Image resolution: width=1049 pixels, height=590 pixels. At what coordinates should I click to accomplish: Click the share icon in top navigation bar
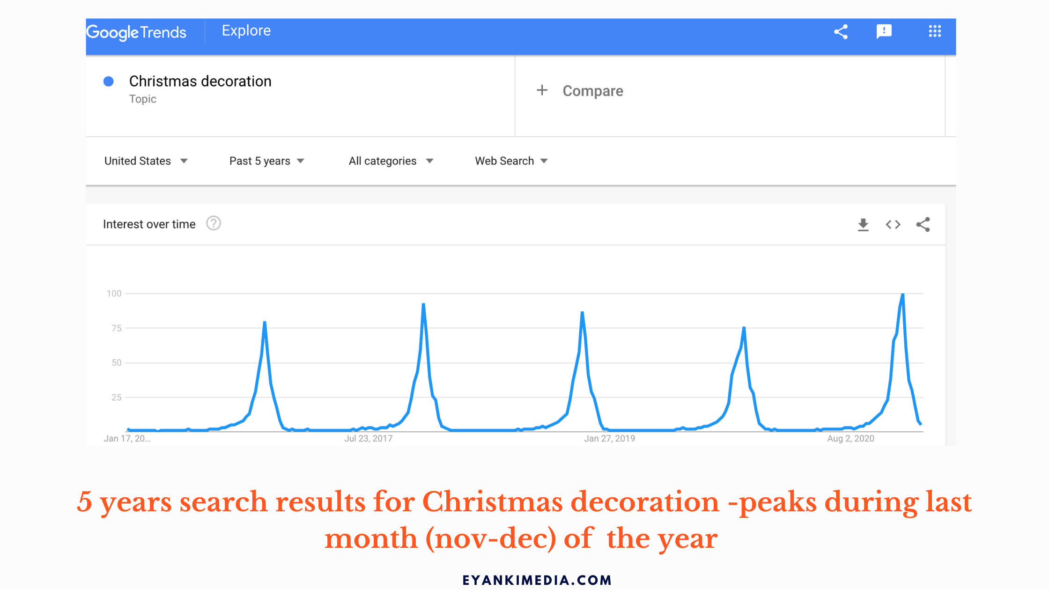842,31
